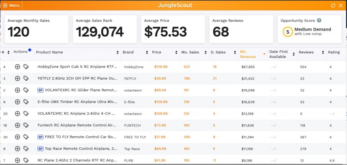Tag the YSTFLY 2.4GHz plane row
This screenshot has height=165, width=347.
pyautogui.click(x=26, y=79)
